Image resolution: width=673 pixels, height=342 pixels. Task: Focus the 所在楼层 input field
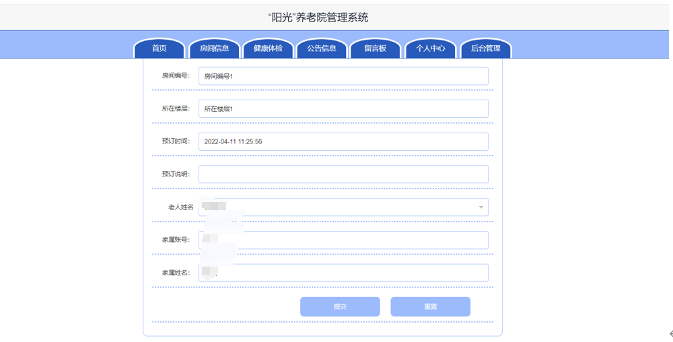[x=343, y=108]
